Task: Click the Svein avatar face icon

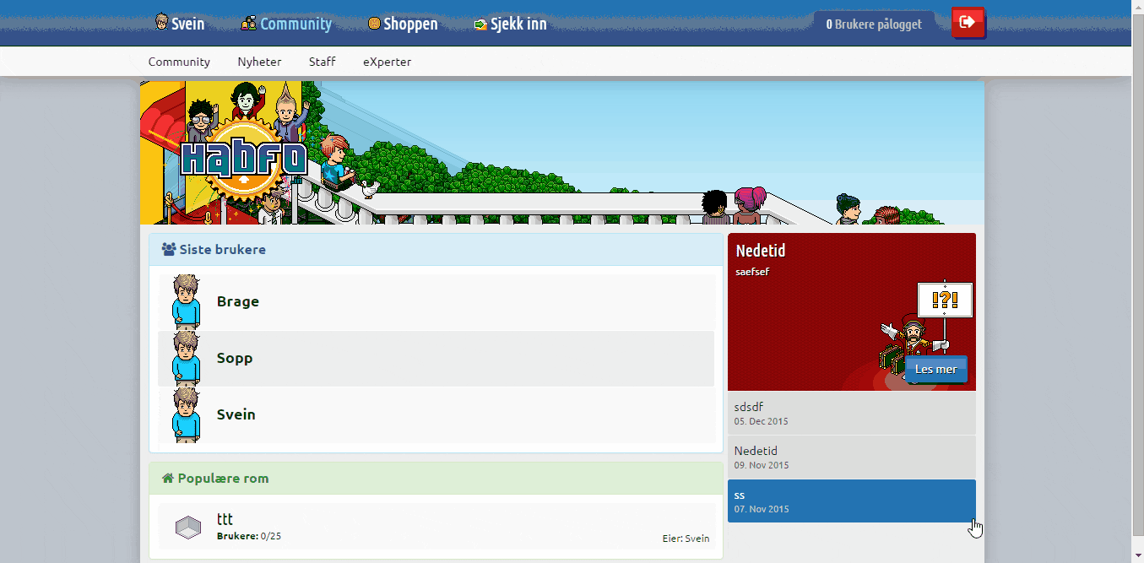Action: click(161, 22)
